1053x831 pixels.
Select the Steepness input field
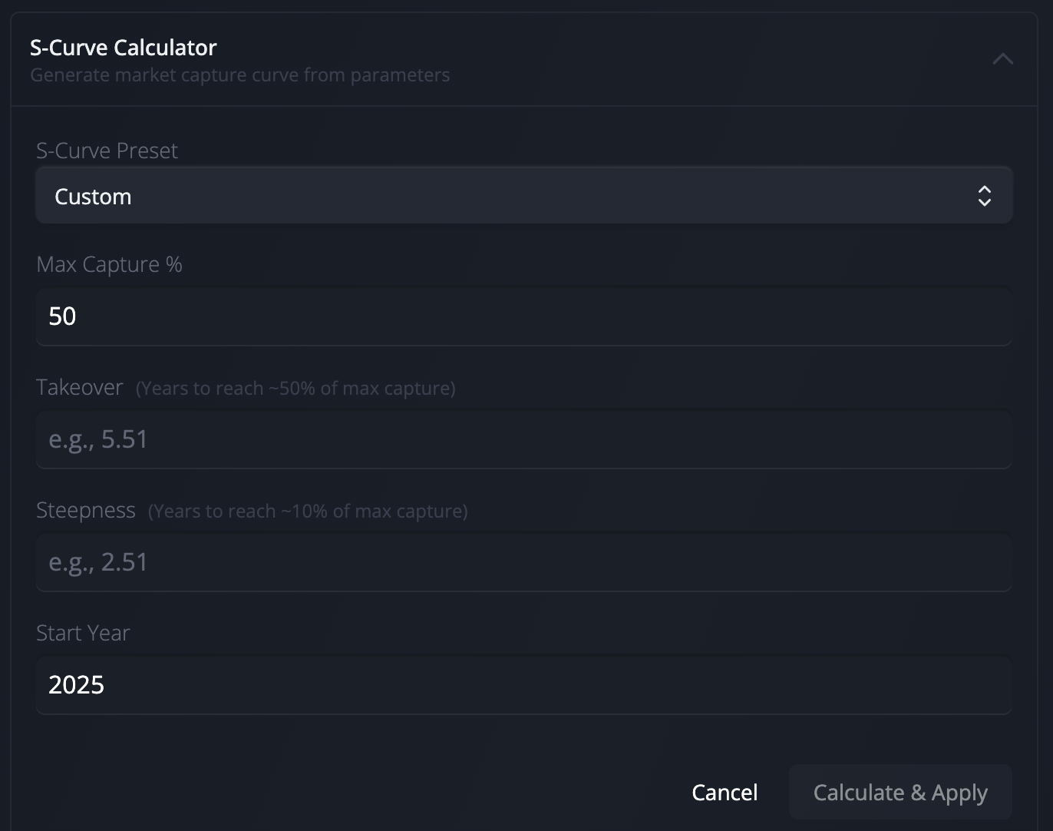coord(524,562)
